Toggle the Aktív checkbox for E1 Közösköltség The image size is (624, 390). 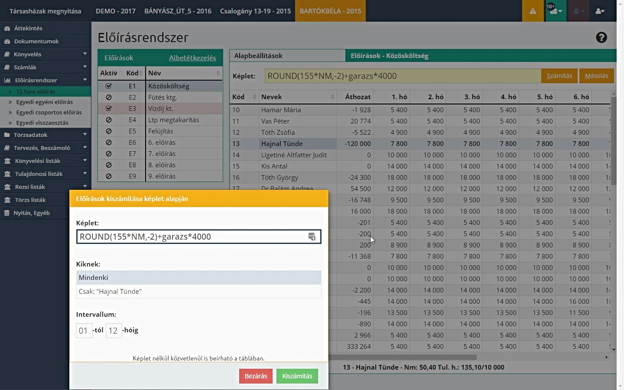[109, 86]
